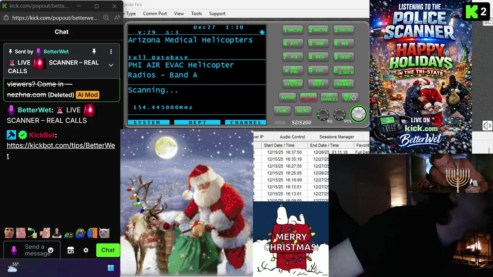Click the first face emote in the quick emotes row
The width and height of the screenshot is (493, 277).
point(9,233)
